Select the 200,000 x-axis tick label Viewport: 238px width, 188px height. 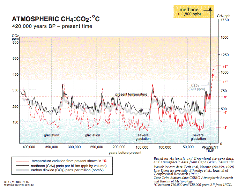119,147
